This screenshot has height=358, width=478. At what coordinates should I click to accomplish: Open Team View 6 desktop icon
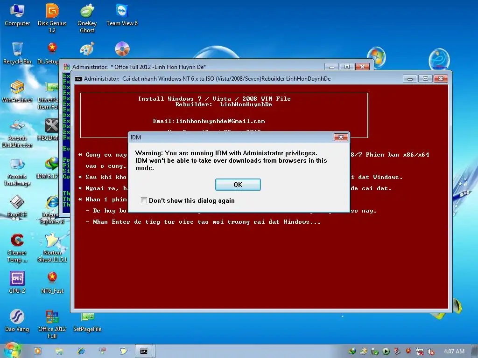122,14
